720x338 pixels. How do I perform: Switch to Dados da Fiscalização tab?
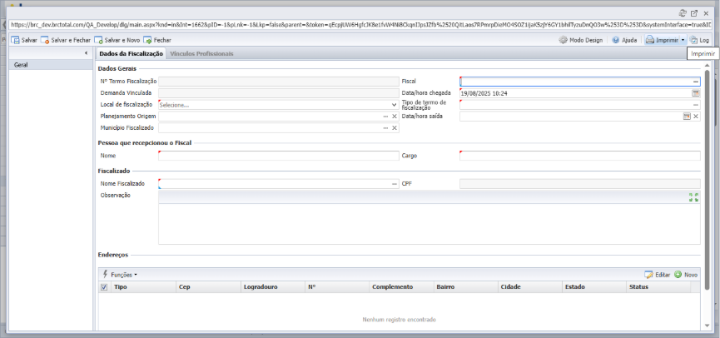(131, 54)
